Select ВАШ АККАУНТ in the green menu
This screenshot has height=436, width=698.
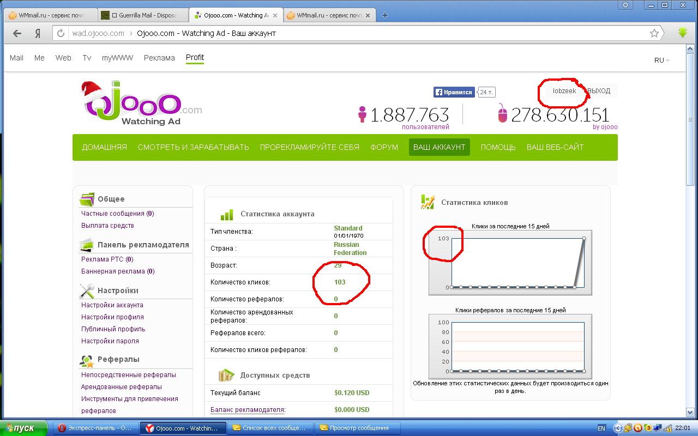440,147
